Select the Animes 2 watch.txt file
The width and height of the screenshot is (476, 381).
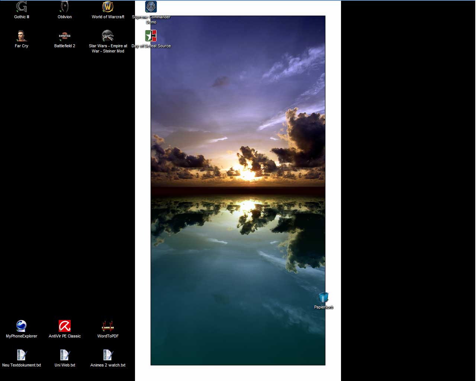tap(108, 355)
